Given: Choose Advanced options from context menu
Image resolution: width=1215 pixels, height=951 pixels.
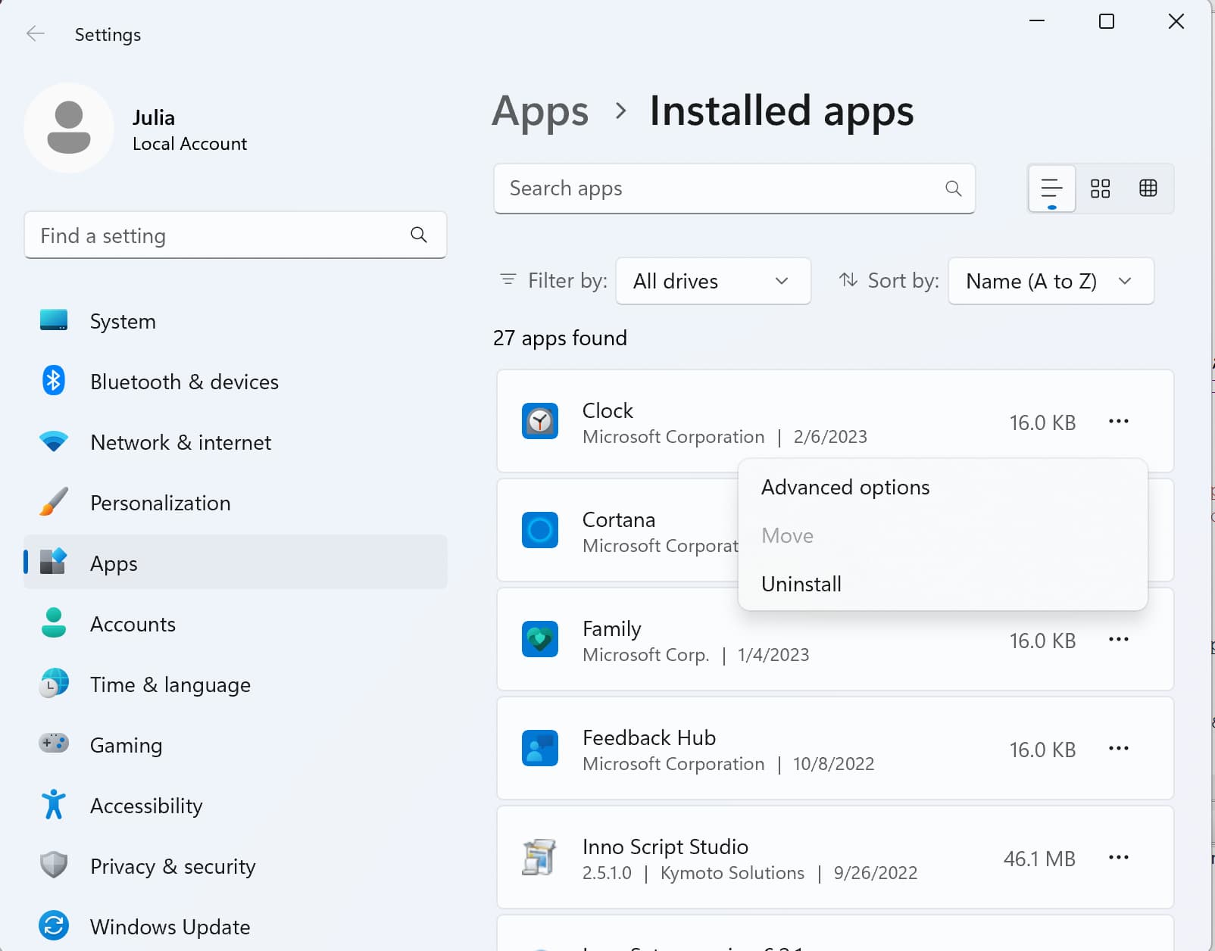Looking at the screenshot, I should pos(845,488).
